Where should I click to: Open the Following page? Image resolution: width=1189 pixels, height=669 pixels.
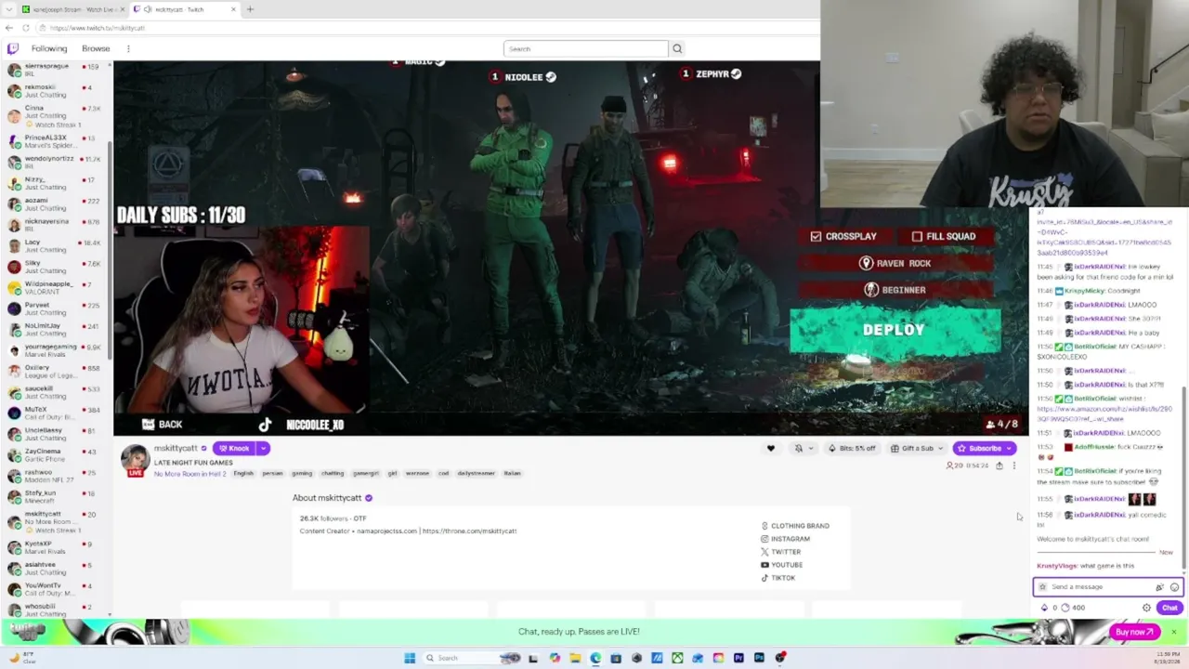[x=49, y=48]
